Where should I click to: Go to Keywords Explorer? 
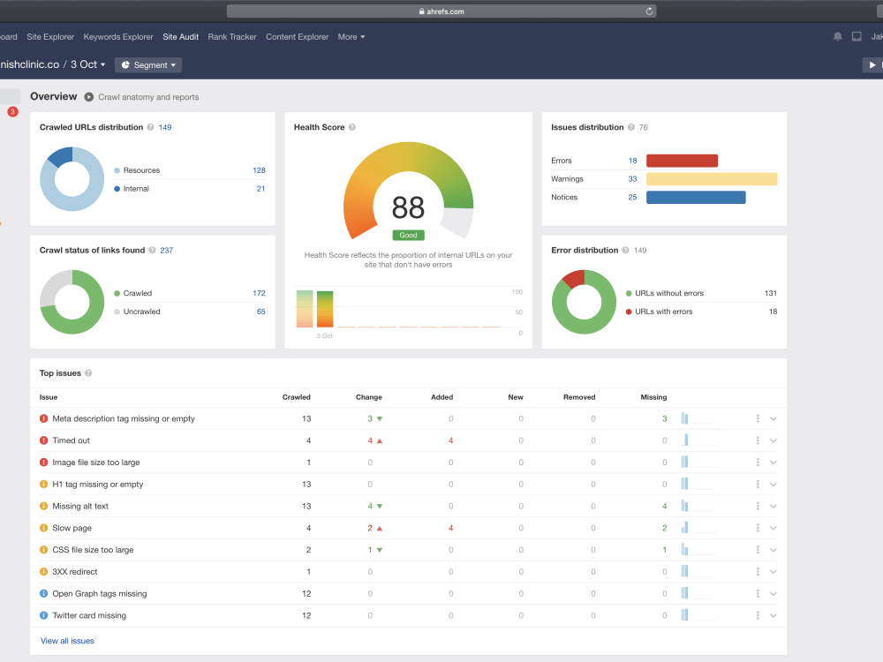pyautogui.click(x=118, y=36)
